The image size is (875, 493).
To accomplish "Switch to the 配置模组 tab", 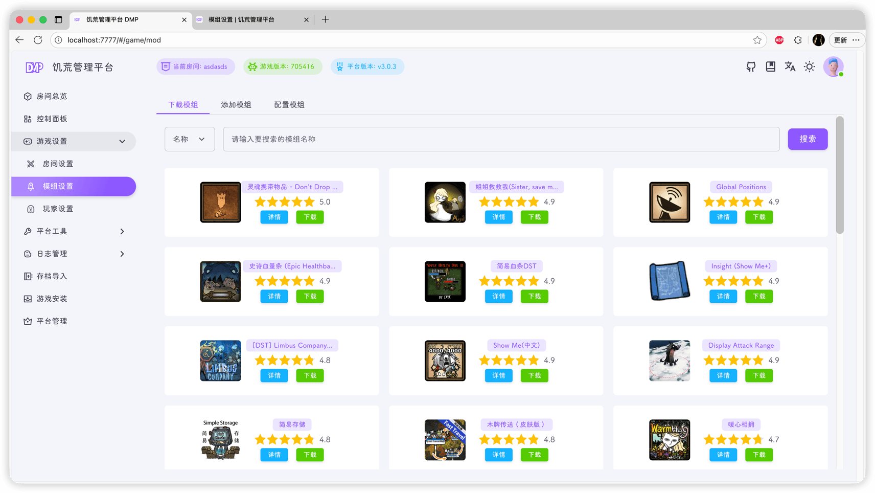I will tap(289, 104).
